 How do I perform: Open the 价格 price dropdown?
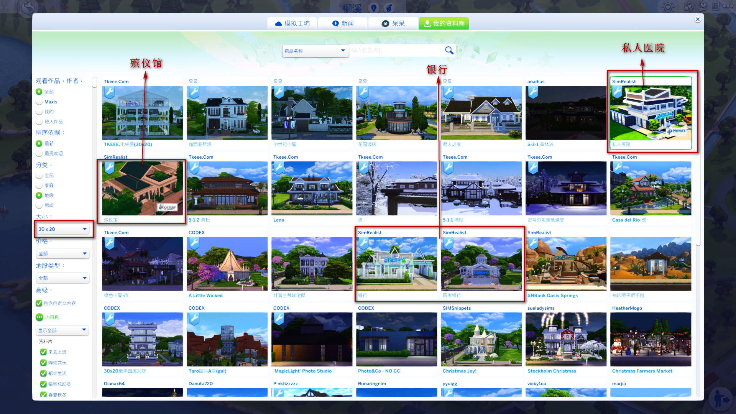click(62, 253)
